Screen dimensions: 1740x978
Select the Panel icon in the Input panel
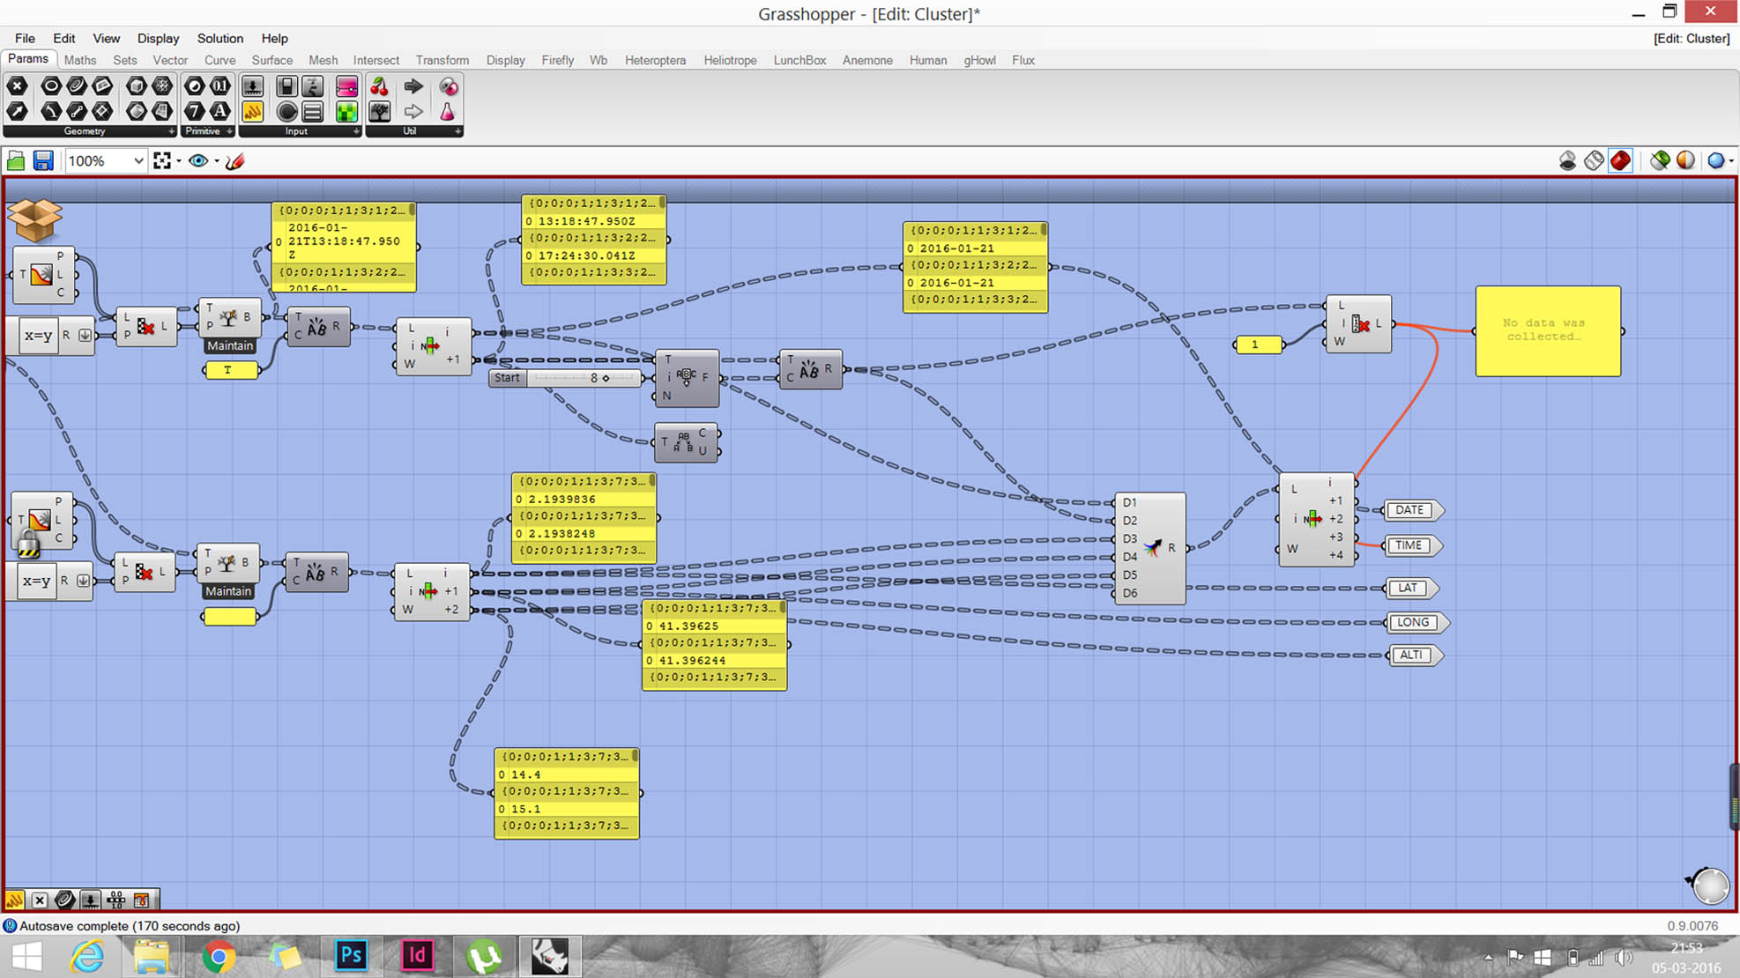coord(313,112)
